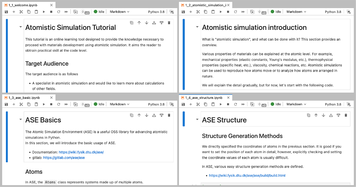
Task: Collapse the ASE Basics heading section
Action: [x=20, y=120]
